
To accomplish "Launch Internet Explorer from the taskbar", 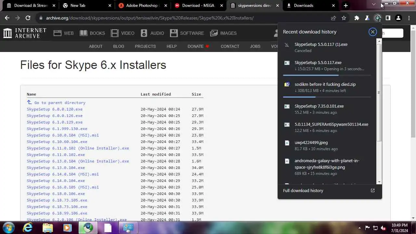I will pyautogui.click(x=28, y=227).
